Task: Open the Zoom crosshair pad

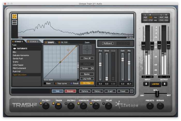Action: [87, 50]
